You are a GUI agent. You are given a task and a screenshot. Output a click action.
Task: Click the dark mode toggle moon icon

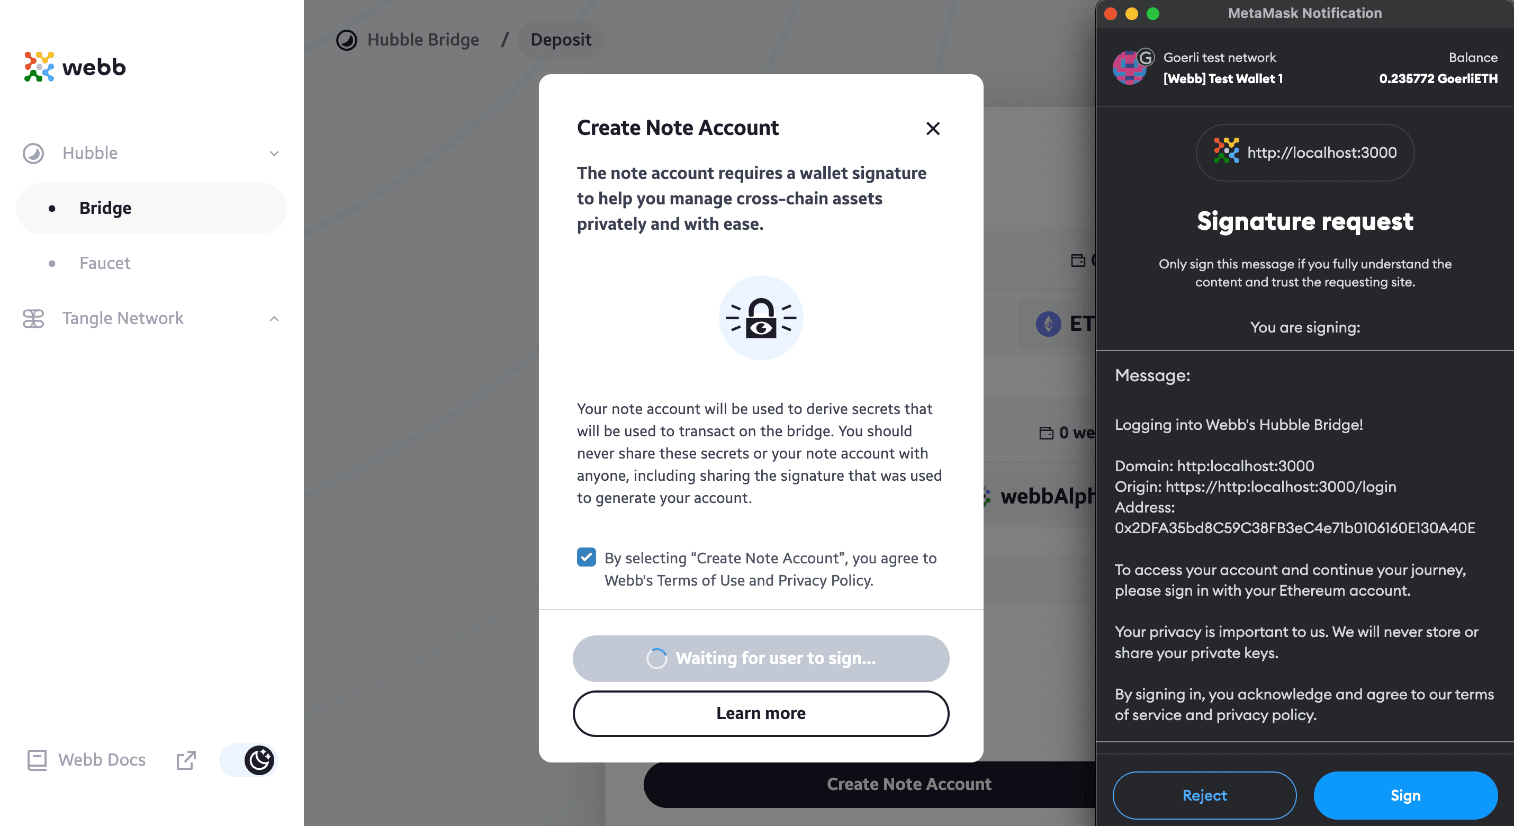[x=259, y=760]
